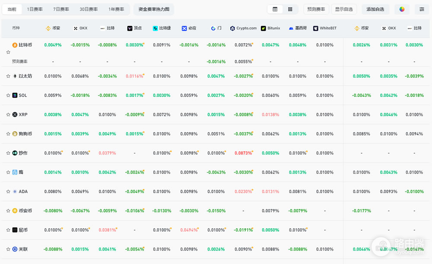Click the Dogecoin icon
Image resolution: width=432 pixels, height=264 pixels.
[x=15, y=134]
